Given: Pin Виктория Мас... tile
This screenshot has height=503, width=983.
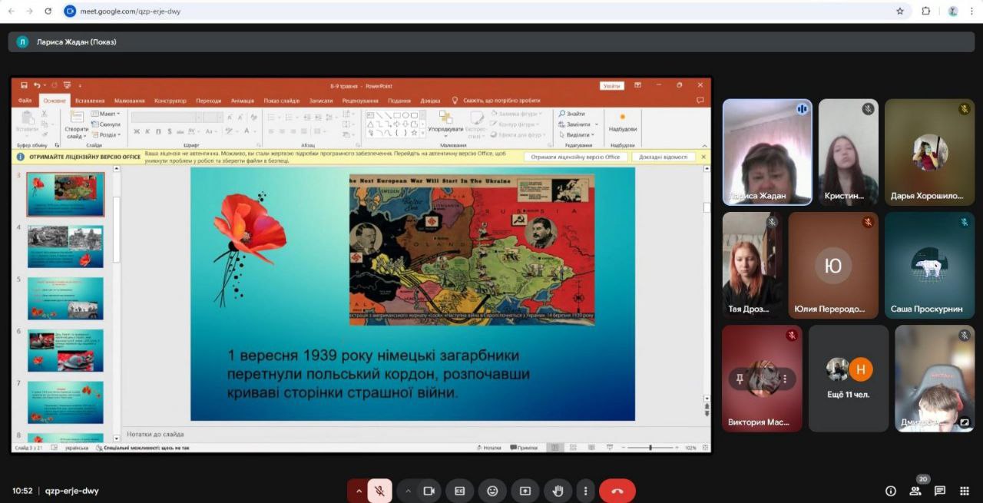Looking at the screenshot, I should pos(740,379).
